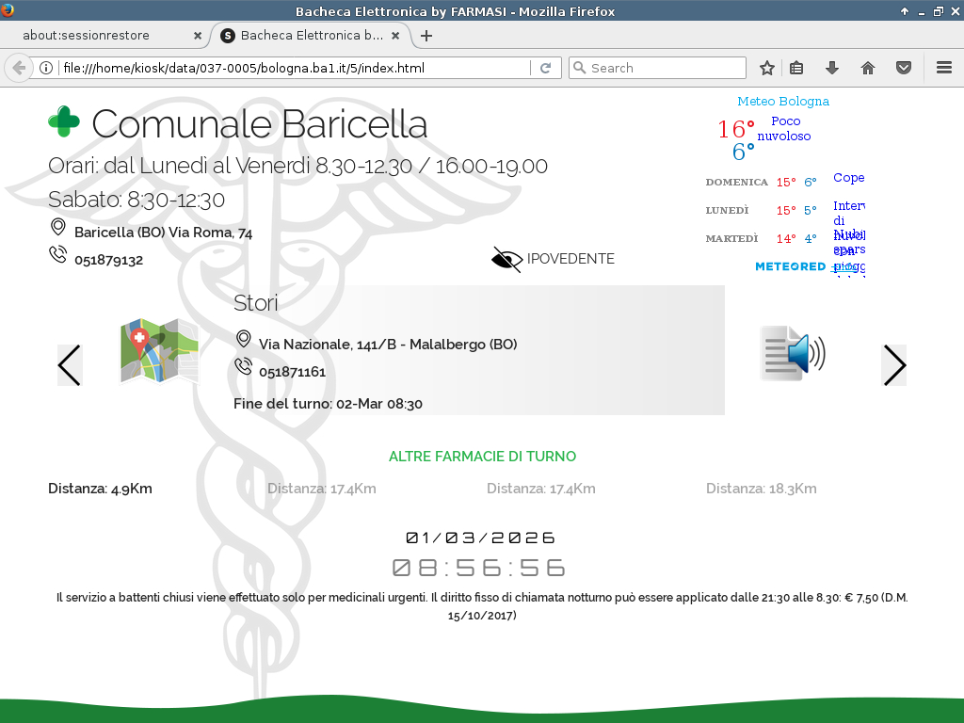The height and width of the screenshot is (723, 964).
Task: Go to next pharmacy with right arrow
Action: click(x=893, y=365)
